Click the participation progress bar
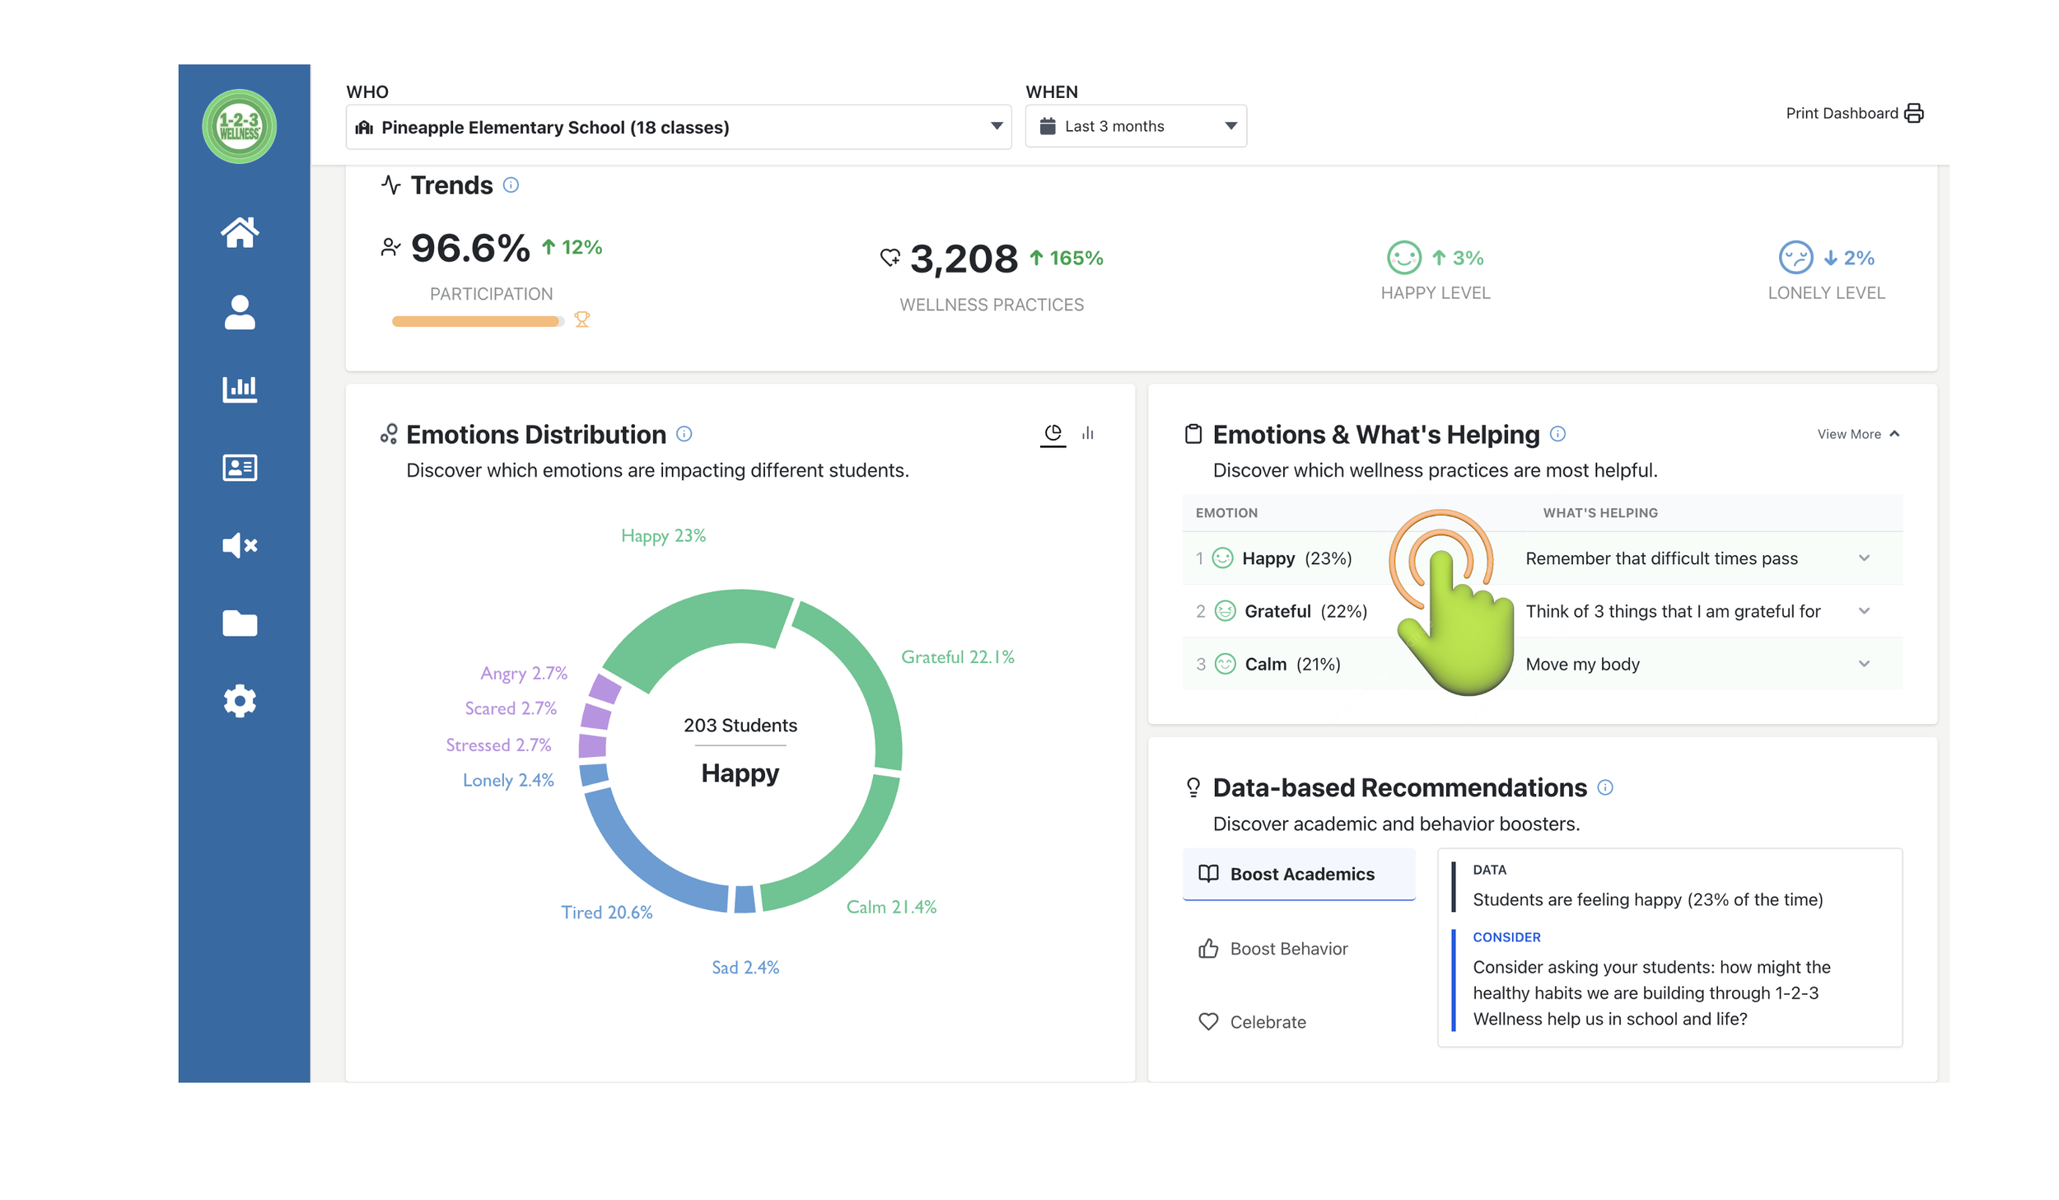The height and width of the screenshot is (1200, 2059). pos(477,321)
